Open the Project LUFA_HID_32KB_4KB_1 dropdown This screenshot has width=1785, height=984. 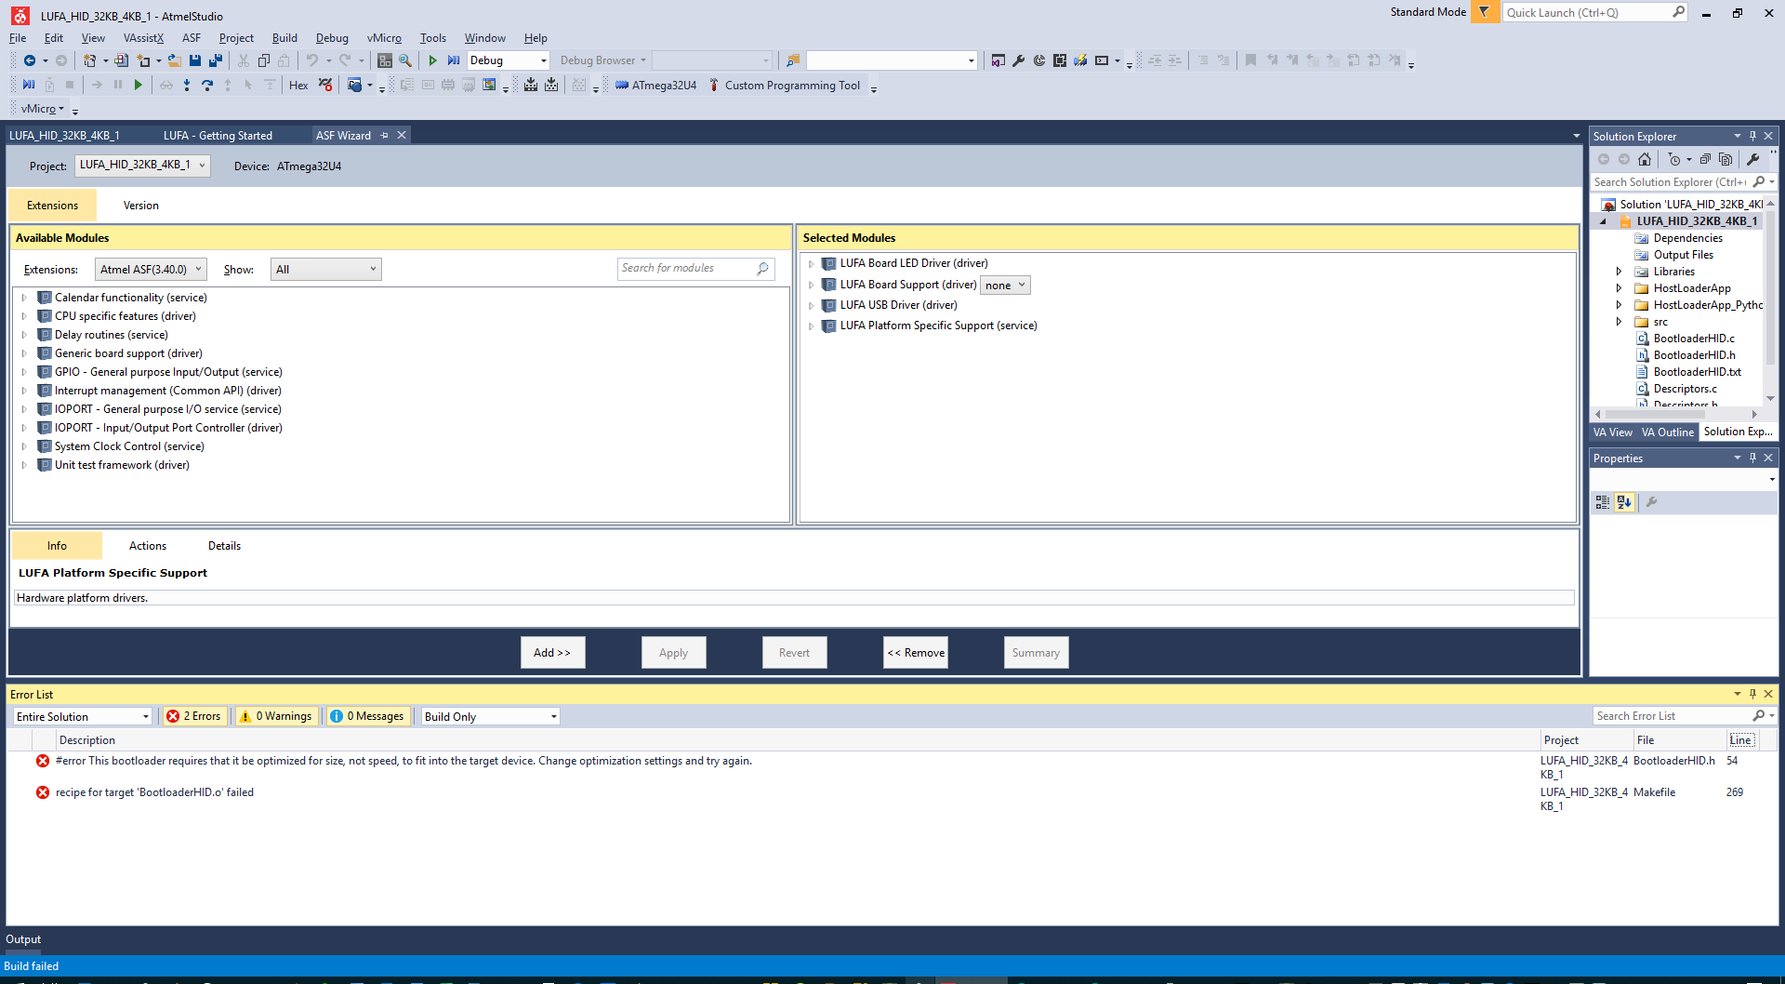click(142, 166)
